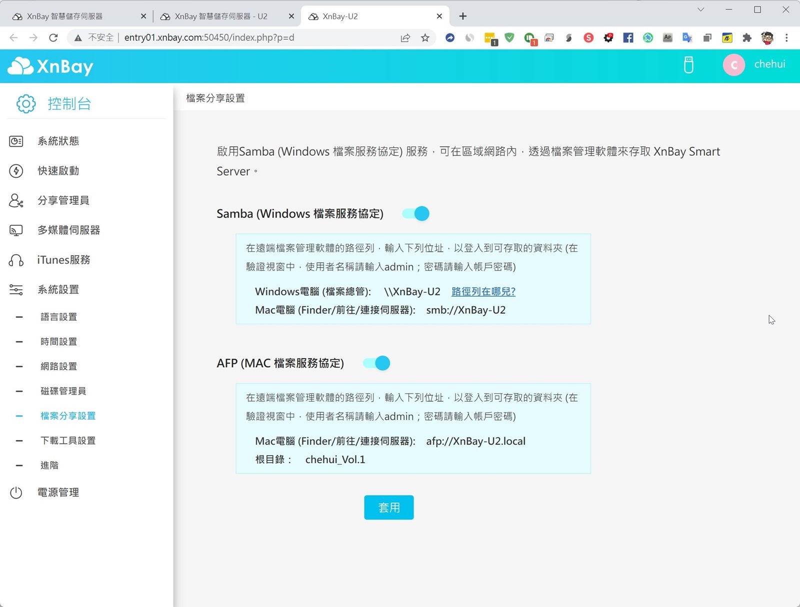Open iTunes服務 settings
This screenshot has width=800, height=607.
tap(63, 260)
